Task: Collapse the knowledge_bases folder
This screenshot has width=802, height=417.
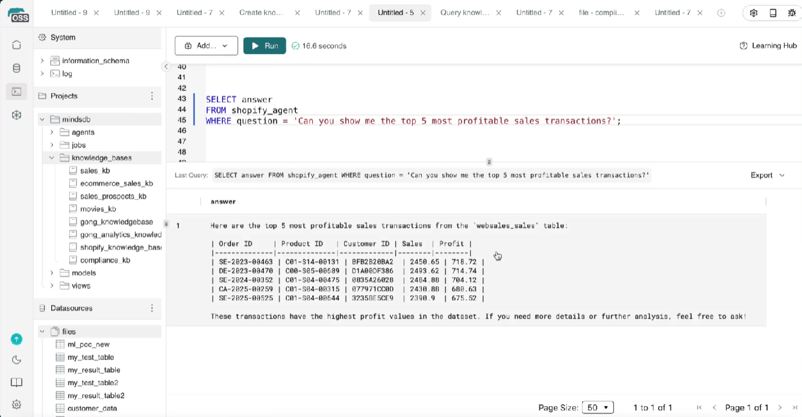Action: (52, 158)
